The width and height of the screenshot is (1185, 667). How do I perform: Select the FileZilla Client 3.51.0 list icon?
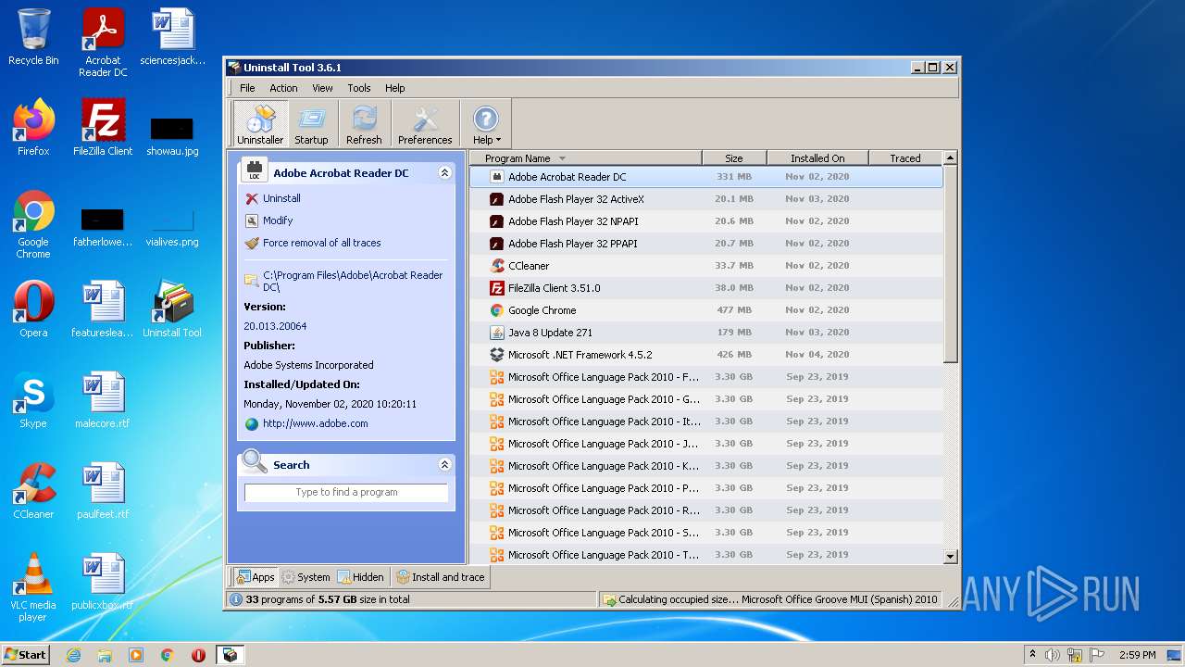497,288
